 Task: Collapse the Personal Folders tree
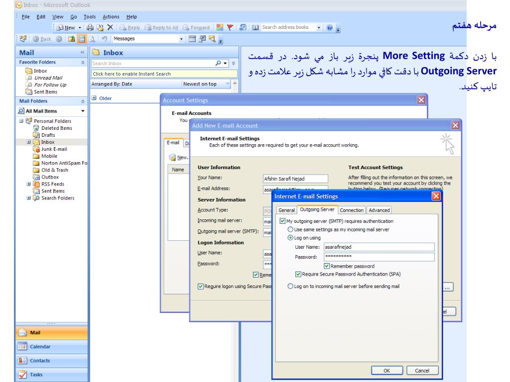[21, 121]
